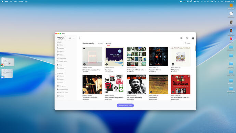Open Blue Moon album title link
236x133 pixels.
(x=108, y=70)
